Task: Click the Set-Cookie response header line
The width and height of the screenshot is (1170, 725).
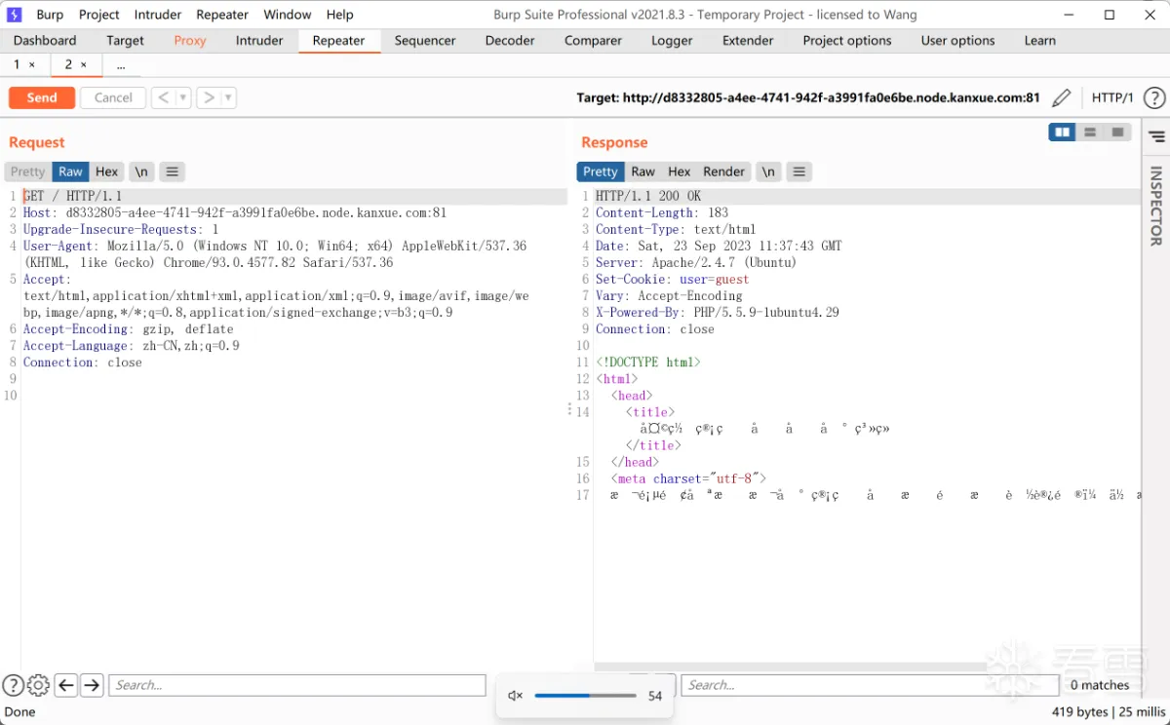Action: (673, 279)
